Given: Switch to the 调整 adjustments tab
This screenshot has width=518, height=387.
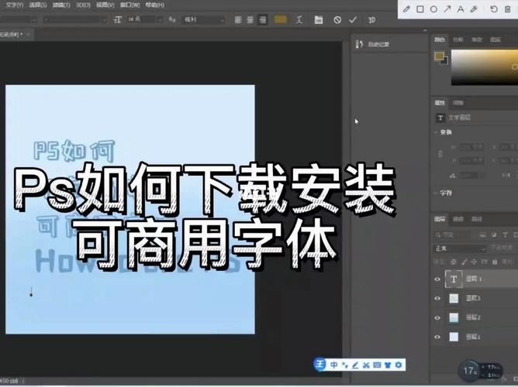Looking at the screenshot, I should (458, 103).
